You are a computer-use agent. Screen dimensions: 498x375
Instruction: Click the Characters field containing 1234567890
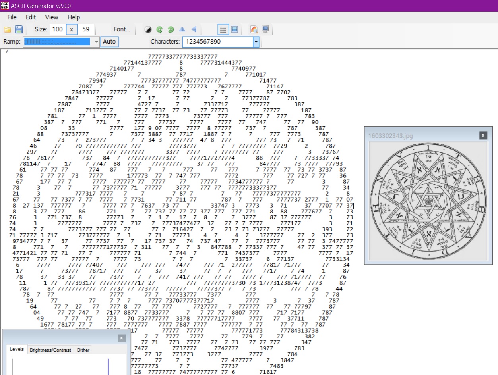click(218, 42)
